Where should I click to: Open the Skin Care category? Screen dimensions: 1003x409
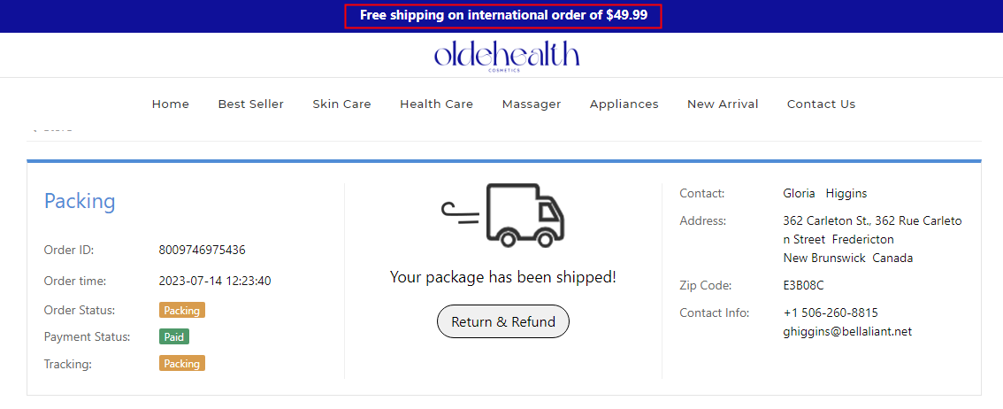tap(341, 104)
